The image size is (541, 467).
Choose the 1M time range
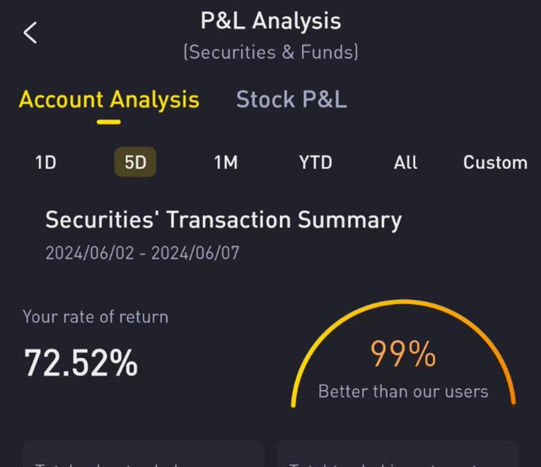tap(226, 163)
